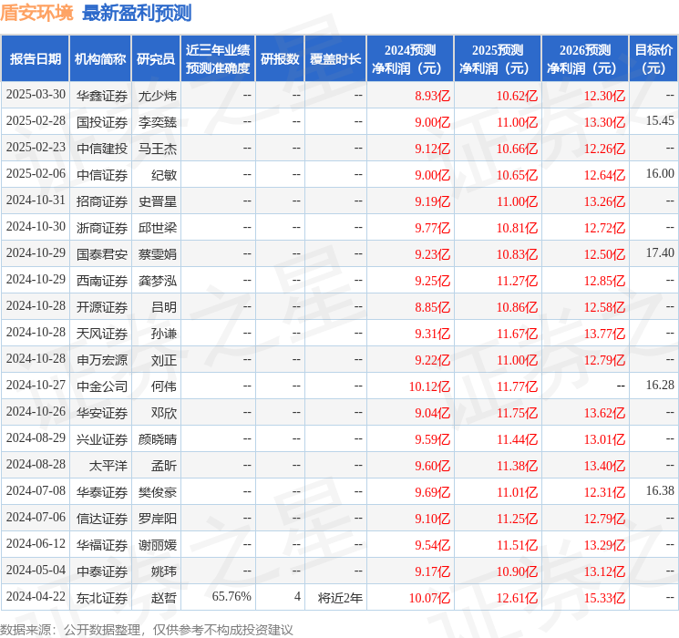Select the 华鑫证券 cell
The height and width of the screenshot is (638, 679).
(x=102, y=96)
